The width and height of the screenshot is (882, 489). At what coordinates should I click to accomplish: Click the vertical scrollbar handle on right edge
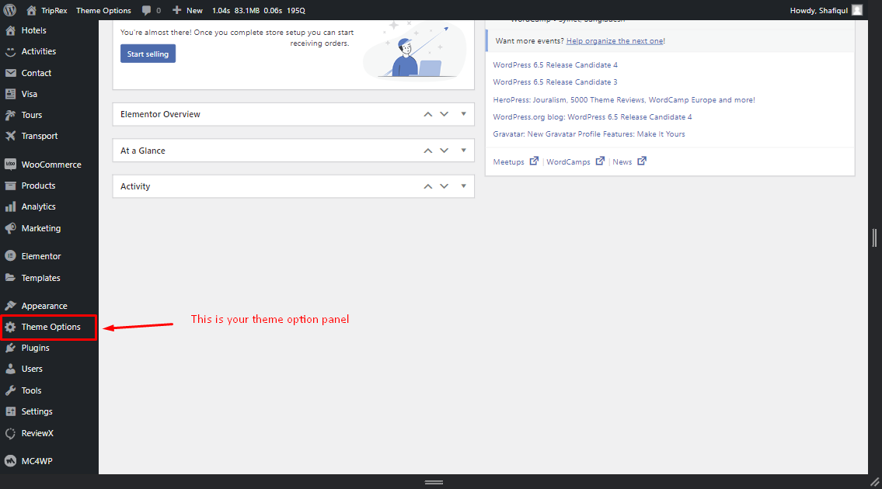[x=875, y=238]
